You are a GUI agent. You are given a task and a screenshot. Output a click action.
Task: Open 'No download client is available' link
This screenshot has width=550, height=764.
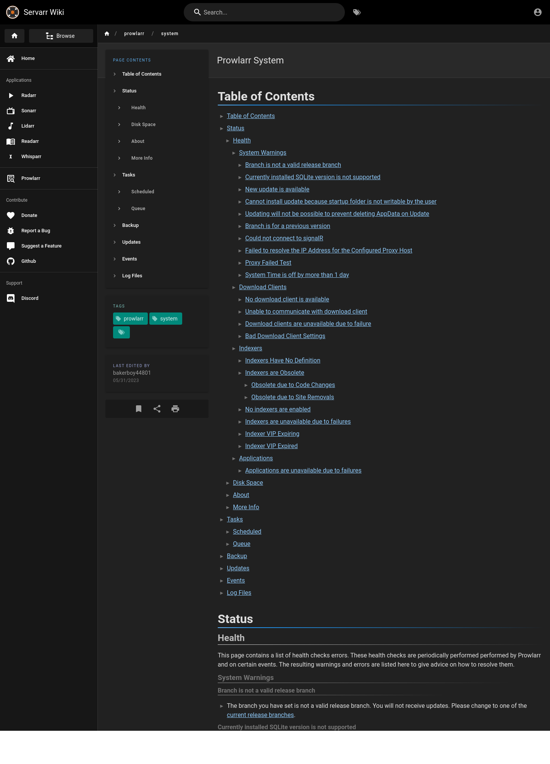click(x=287, y=299)
